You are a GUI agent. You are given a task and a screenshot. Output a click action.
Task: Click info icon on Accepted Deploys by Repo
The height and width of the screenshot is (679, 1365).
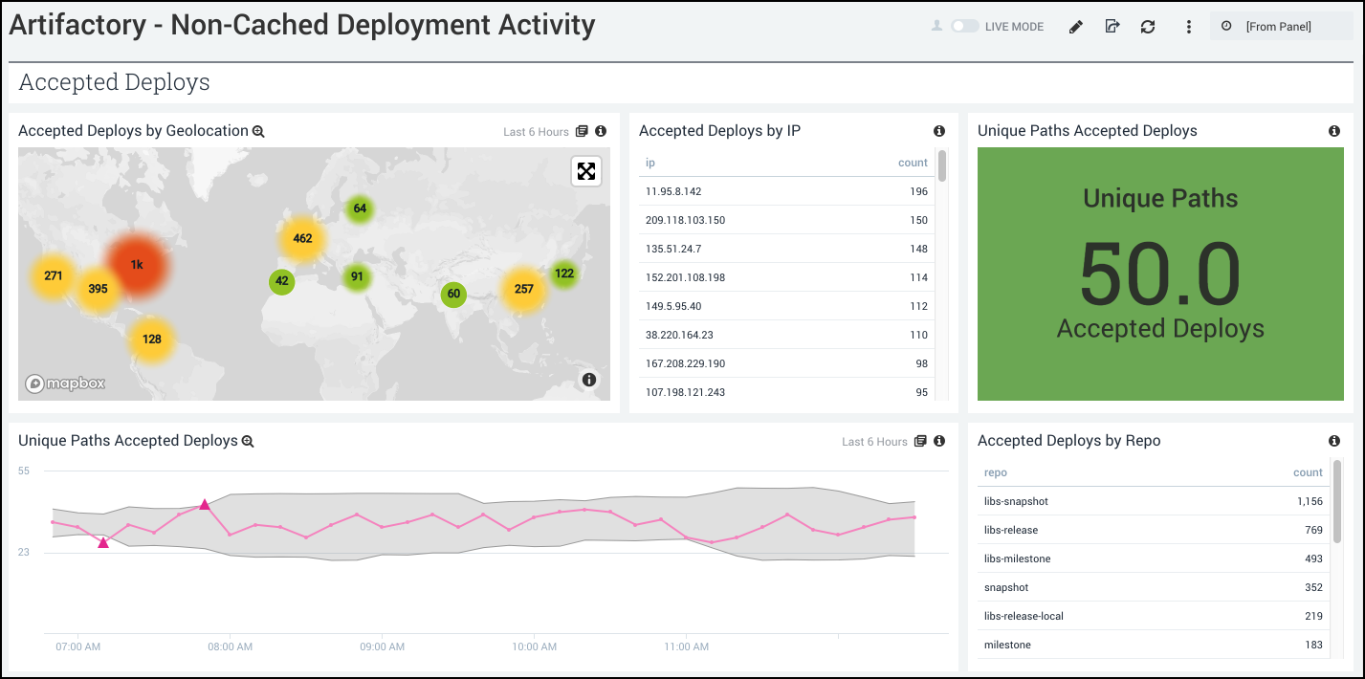[1333, 441]
